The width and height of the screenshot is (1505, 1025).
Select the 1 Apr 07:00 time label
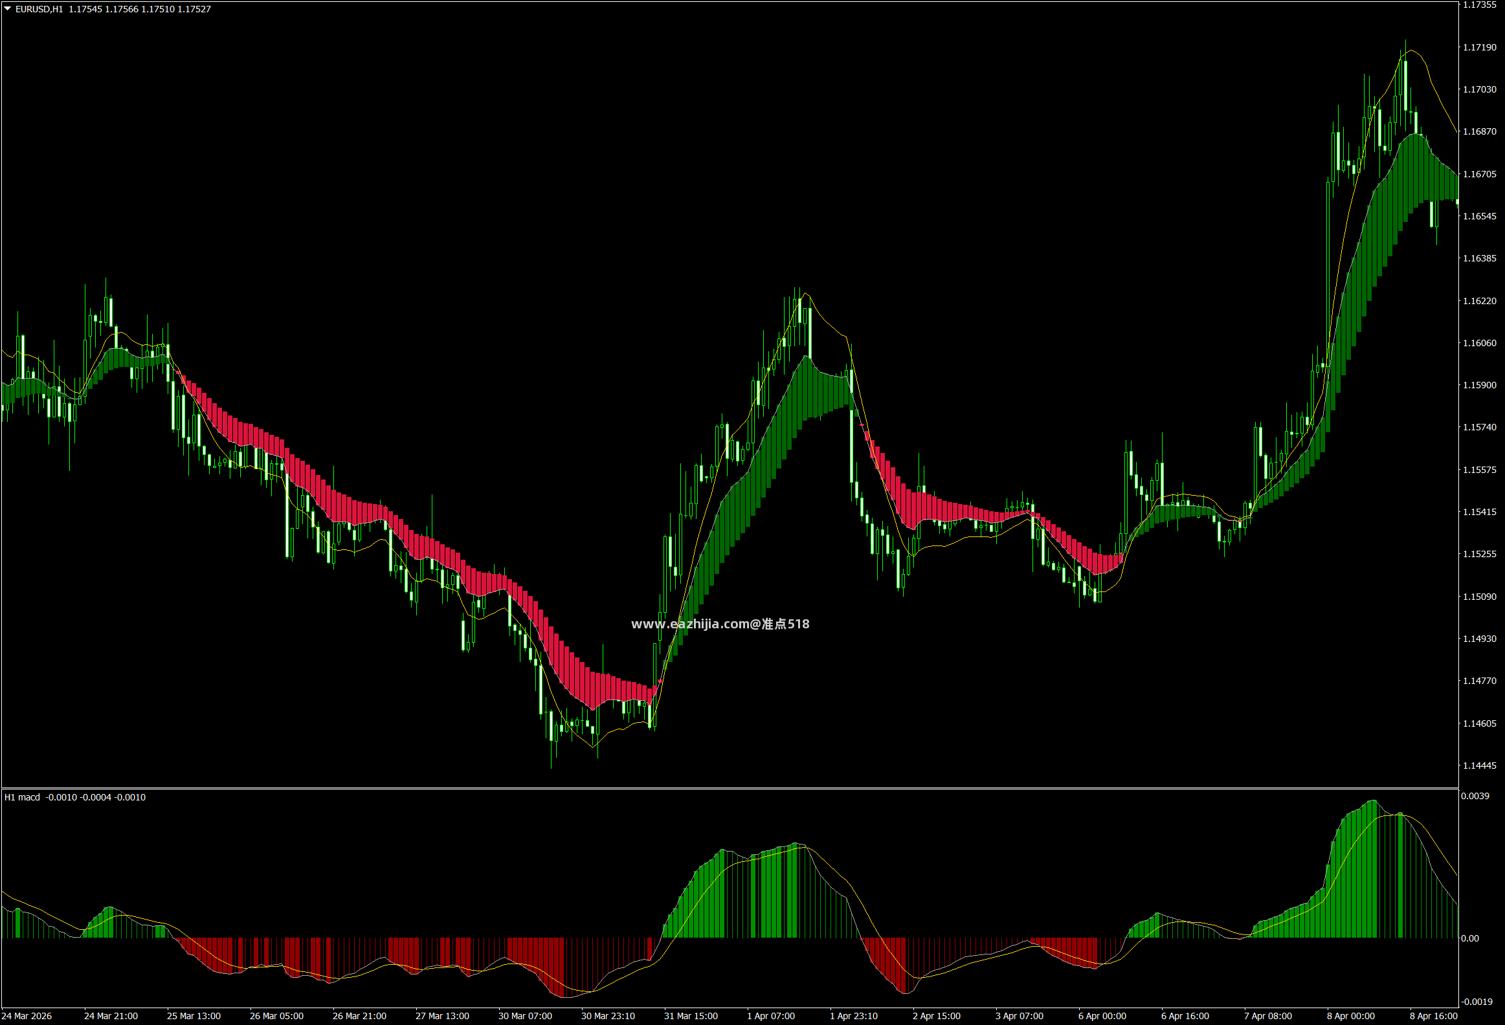pyautogui.click(x=772, y=1017)
